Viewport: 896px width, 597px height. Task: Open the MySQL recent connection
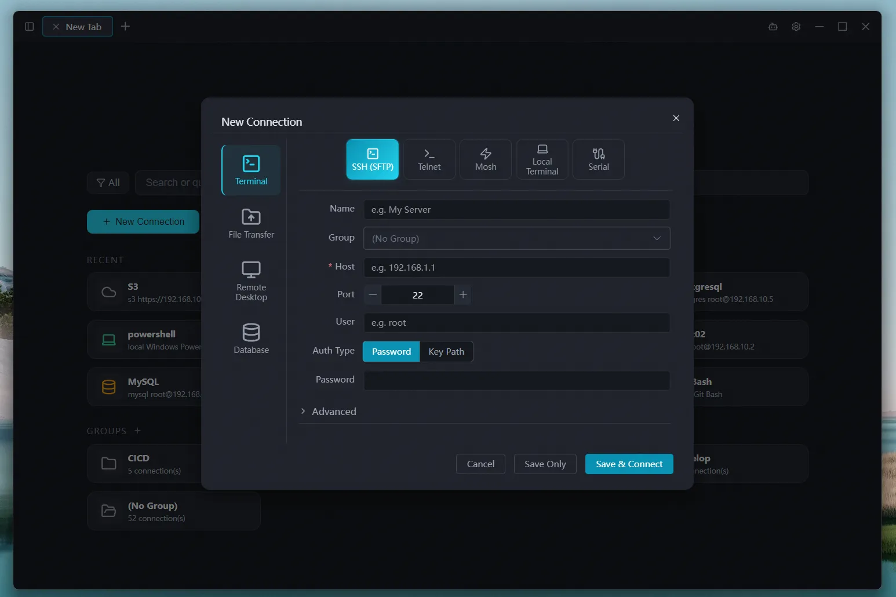(x=145, y=387)
